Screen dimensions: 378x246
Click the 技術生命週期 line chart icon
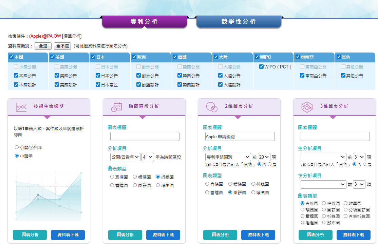tap(21, 107)
